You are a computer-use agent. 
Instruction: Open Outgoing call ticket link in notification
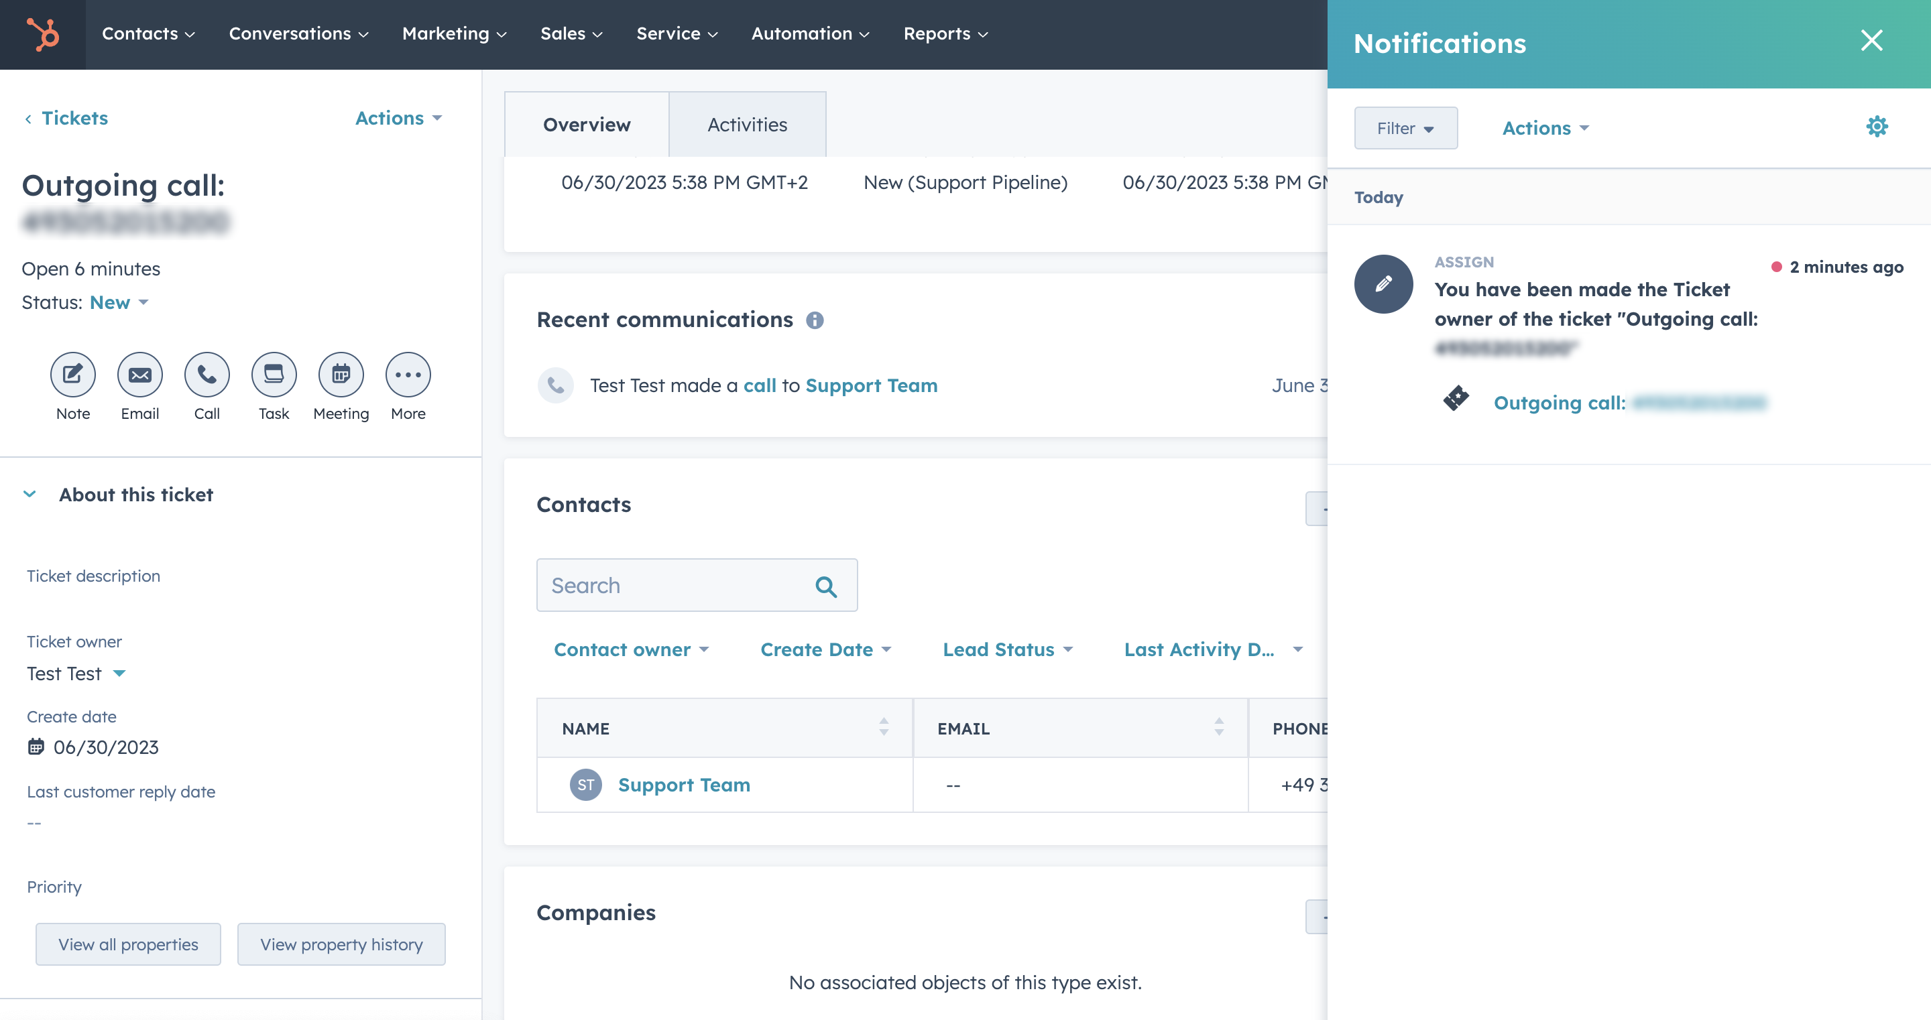tap(1630, 403)
